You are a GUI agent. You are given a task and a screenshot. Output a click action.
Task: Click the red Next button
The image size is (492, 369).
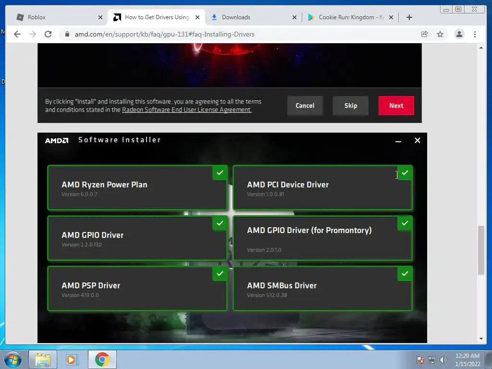pos(396,106)
